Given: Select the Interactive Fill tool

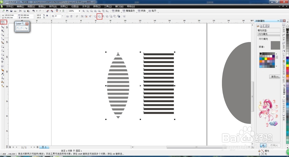Looking at the screenshot, I should click(x=2, y=86).
